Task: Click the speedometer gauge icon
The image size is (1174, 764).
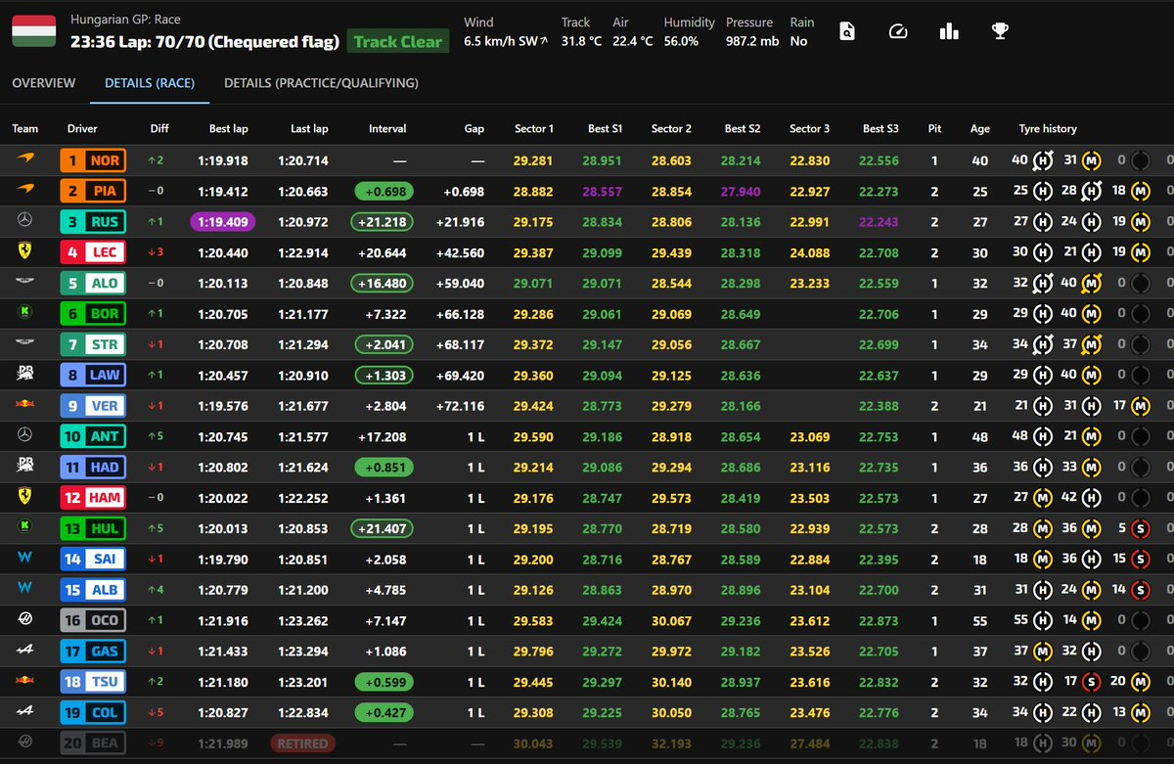Action: click(x=898, y=31)
